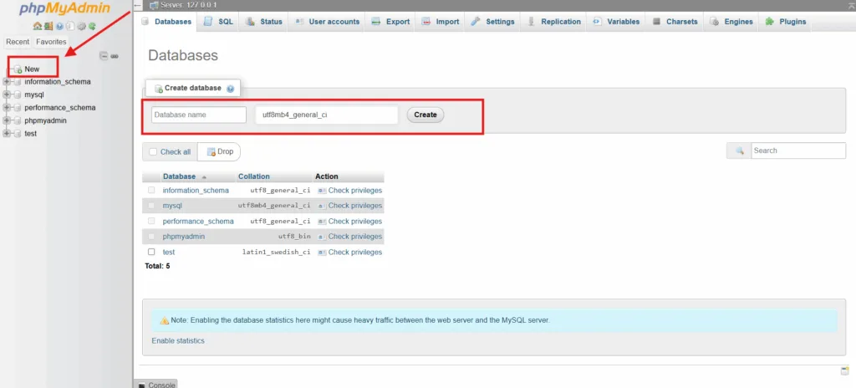856x388 pixels.
Task: Open the Charsets tab
Action: click(x=675, y=22)
